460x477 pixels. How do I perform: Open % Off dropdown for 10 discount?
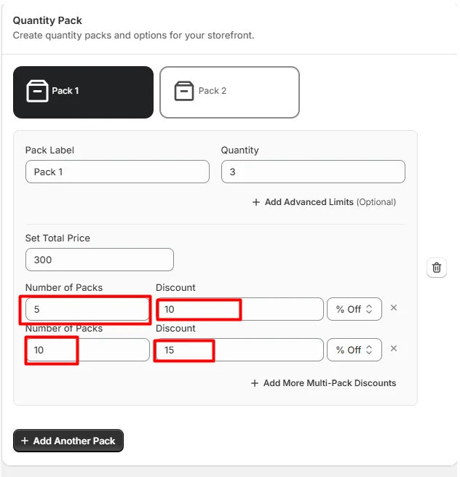(354, 309)
